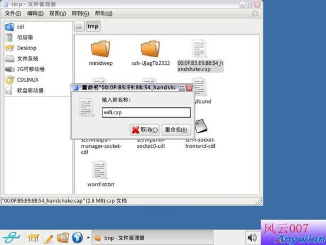The width and height of the screenshot is (326, 245).
Task: Click the file manager window resize grip
Action: tap(259, 201)
